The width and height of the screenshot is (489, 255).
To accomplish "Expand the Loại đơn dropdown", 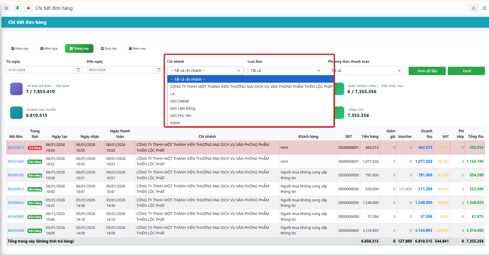I will (286, 71).
